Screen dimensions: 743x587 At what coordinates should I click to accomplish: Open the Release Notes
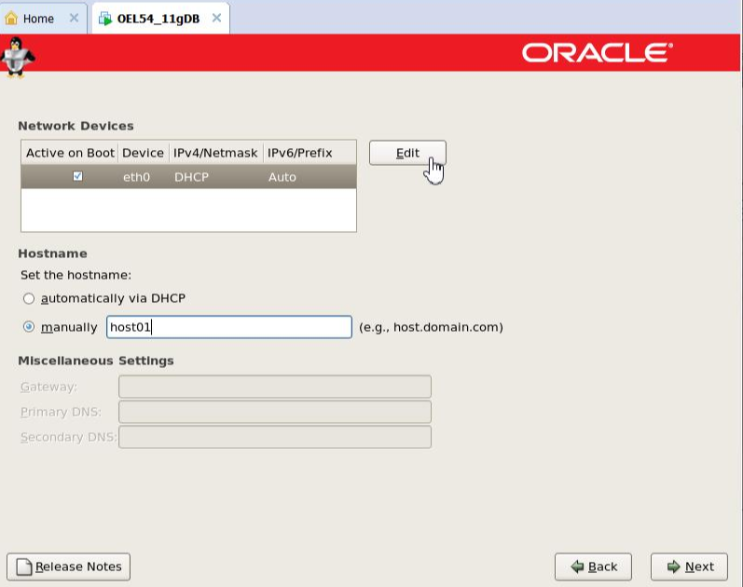tap(69, 567)
